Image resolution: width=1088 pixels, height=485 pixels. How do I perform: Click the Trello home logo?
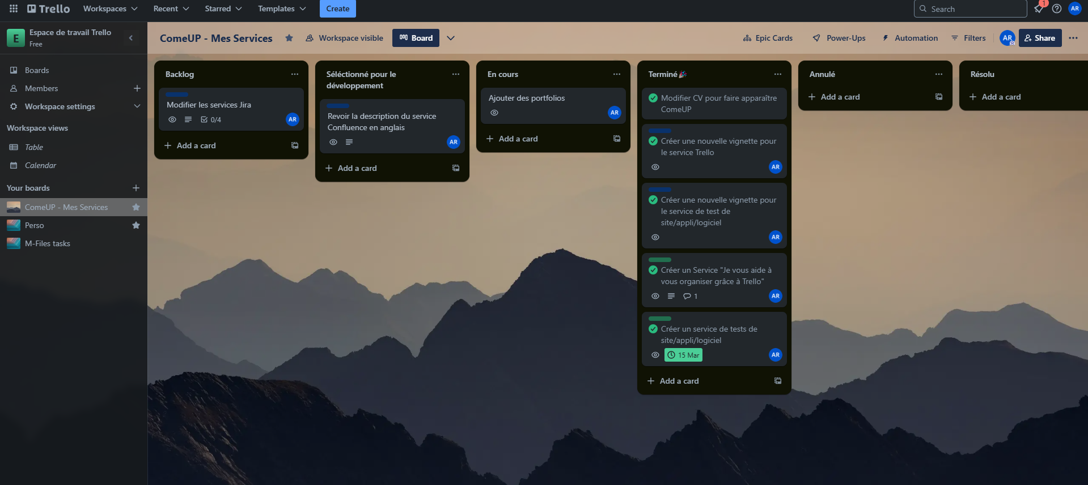49,8
